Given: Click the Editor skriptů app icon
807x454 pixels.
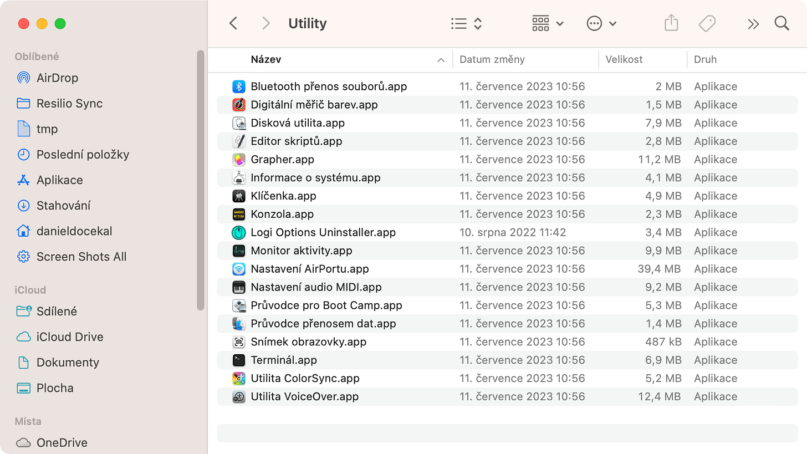Looking at the screenshot, I should pos(239,141).
